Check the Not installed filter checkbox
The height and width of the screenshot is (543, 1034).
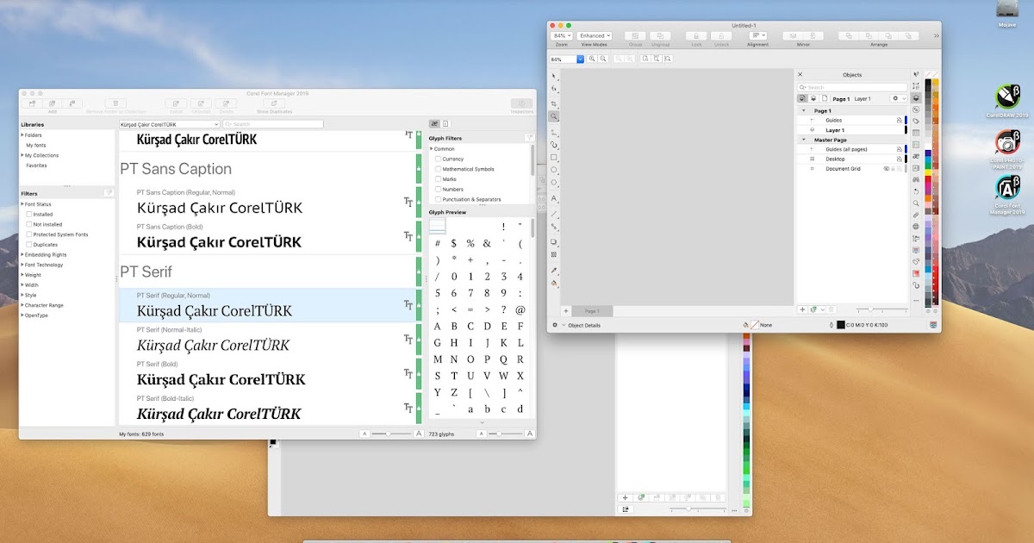click(29, 224)
